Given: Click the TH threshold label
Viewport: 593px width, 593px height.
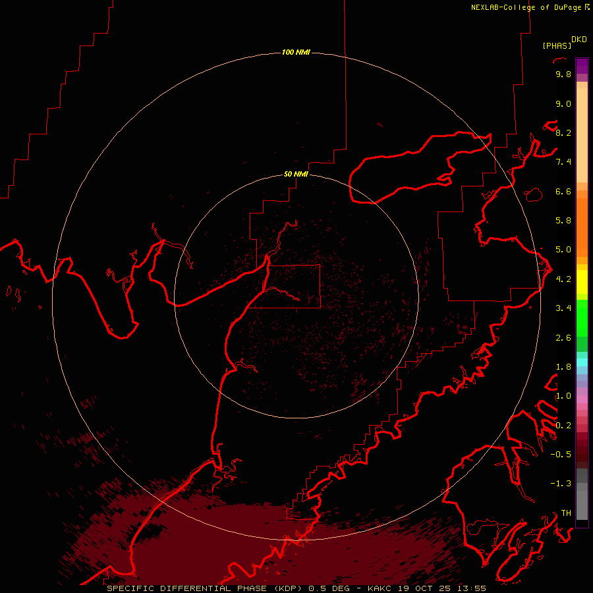Looking at the screenshot, I should pyautogui.click(x=566, y=513).
